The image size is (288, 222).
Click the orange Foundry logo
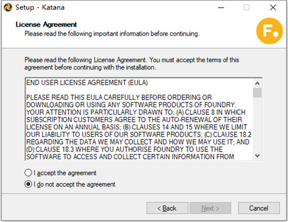pyautogui.click(x=270, y=31)
